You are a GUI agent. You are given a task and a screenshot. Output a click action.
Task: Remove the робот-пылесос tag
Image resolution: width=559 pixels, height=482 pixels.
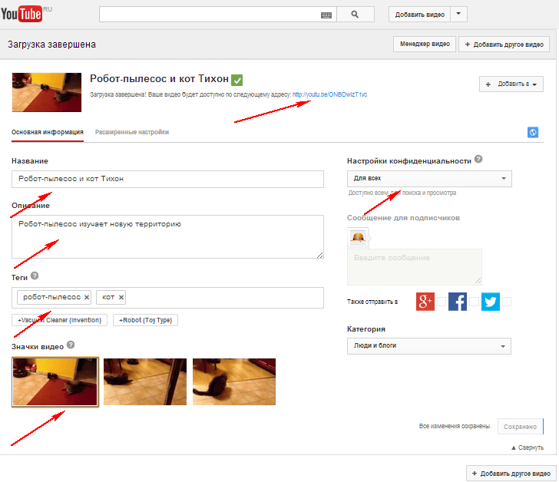[87, 298]
